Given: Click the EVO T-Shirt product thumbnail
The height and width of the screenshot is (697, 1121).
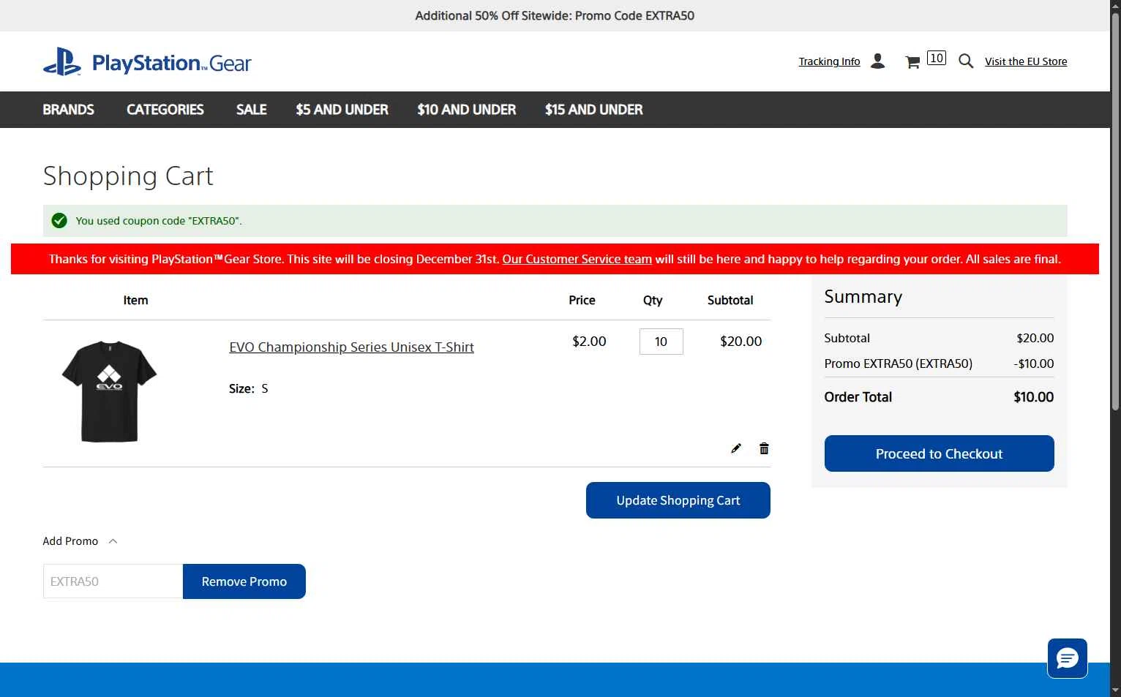Looking at the screenshot, I should tap(110, 391).
